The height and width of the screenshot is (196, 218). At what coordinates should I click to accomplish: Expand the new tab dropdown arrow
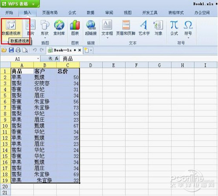tap(91, 50)
